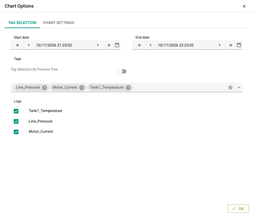Edit the end date value 10/17/2026 22:23:02
The height and width of the screenshot is (215, 253).
click(x=176, y=45)
